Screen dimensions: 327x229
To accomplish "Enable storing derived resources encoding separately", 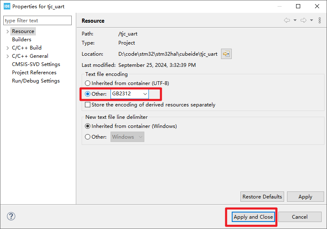I will (x=87, y=105).
